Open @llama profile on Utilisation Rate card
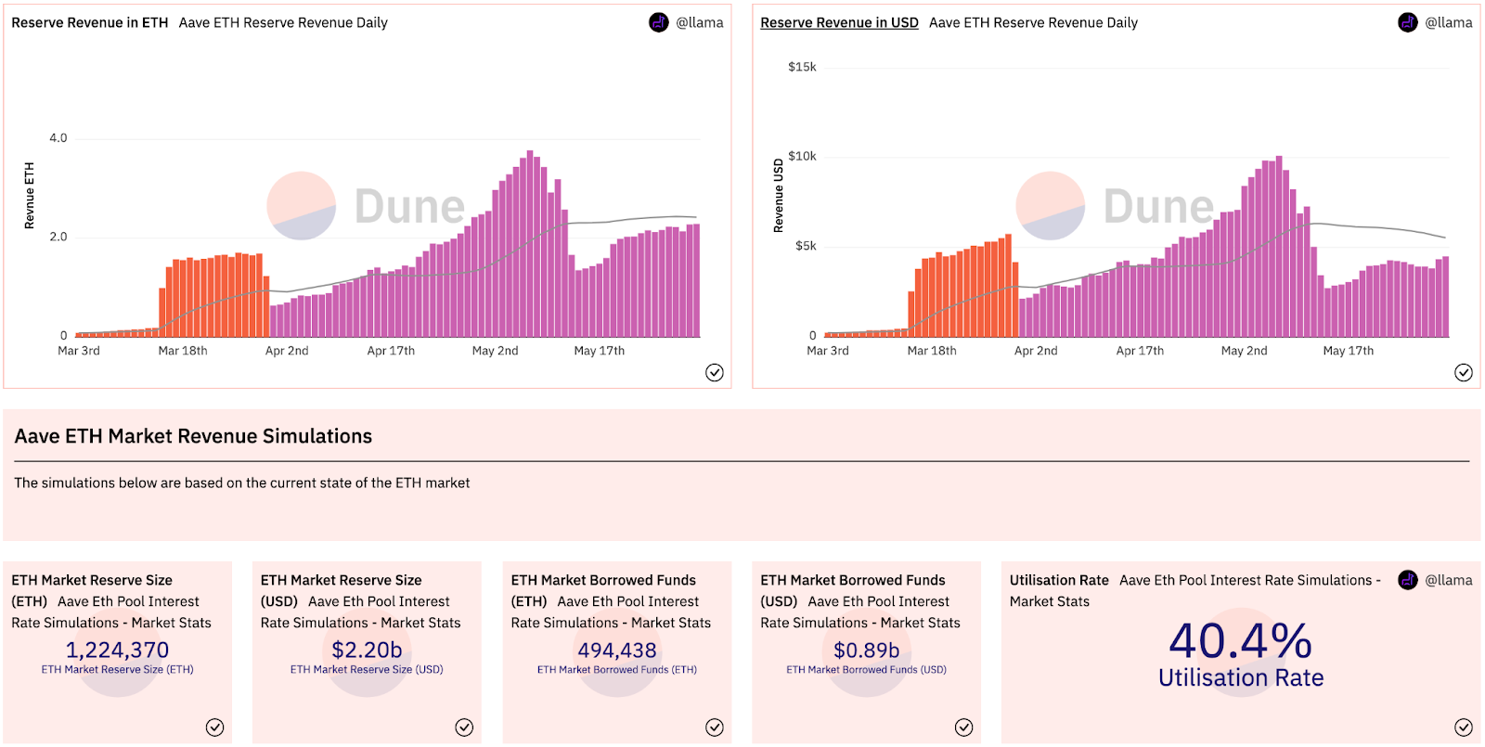 click(1449, 580)
